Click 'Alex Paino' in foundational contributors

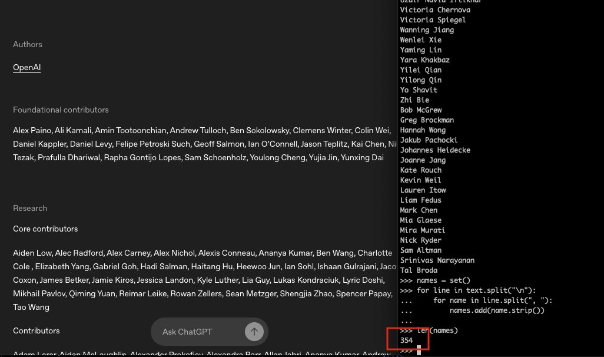click(32, 131)
